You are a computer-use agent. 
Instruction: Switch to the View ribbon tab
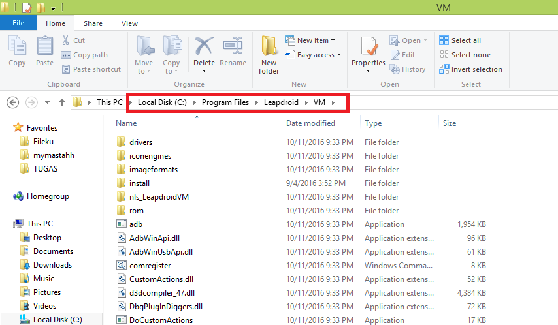[129, 23]
